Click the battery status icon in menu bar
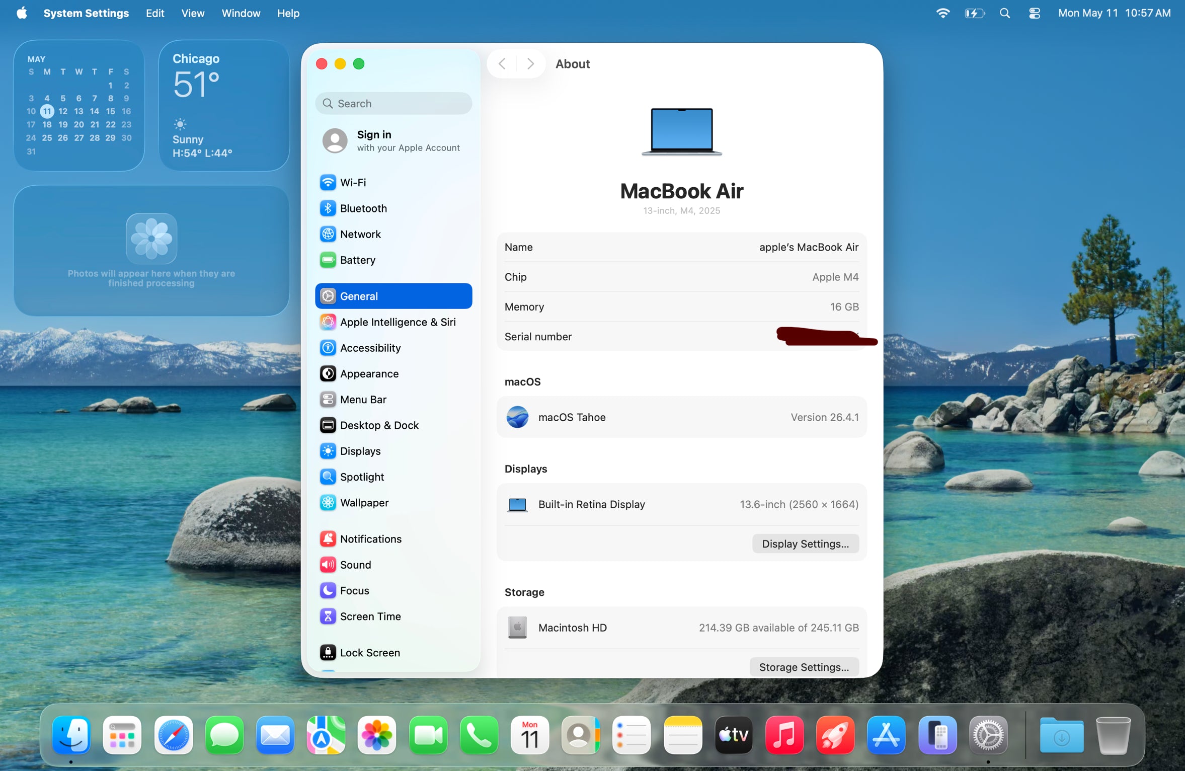The image size is (1185, 771). (x=975, y=13)
